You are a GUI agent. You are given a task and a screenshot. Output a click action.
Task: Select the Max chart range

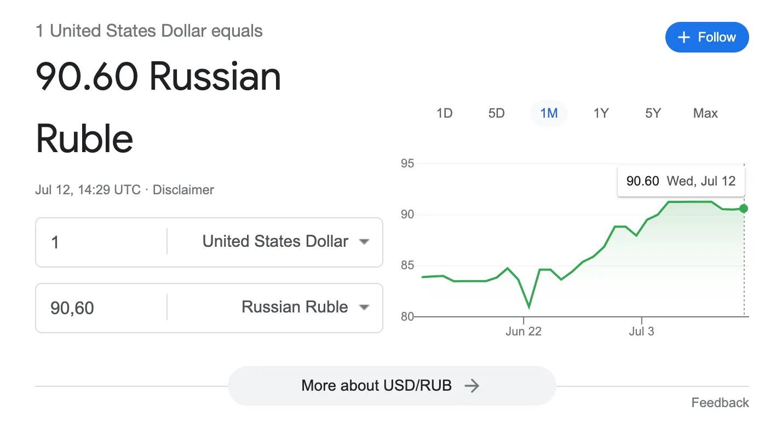coord(705,113)
